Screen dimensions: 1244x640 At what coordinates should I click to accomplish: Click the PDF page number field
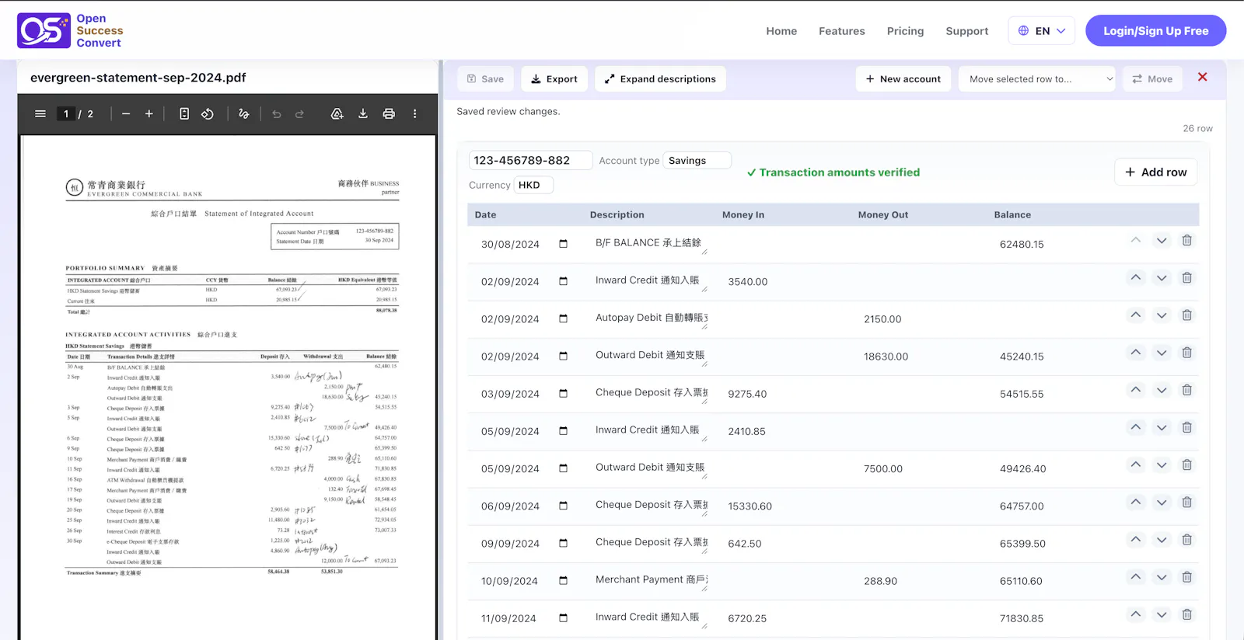[66, 114]
